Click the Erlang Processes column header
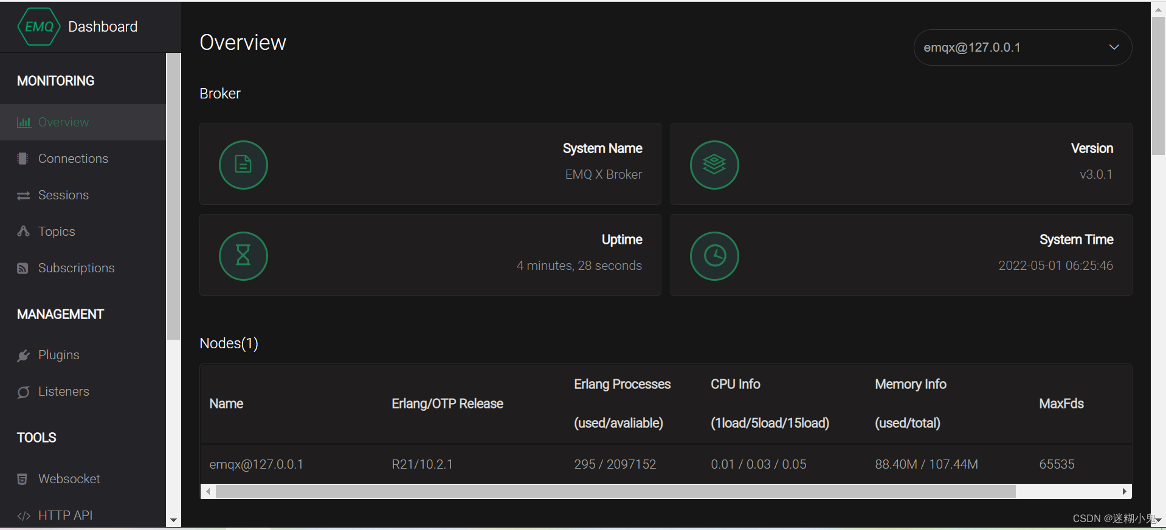The image size is (1166, 530). click(622, 404)
